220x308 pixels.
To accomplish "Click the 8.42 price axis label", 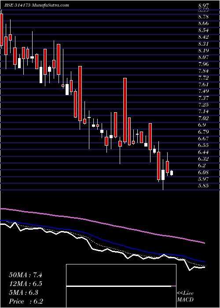I will click(204, 37).
